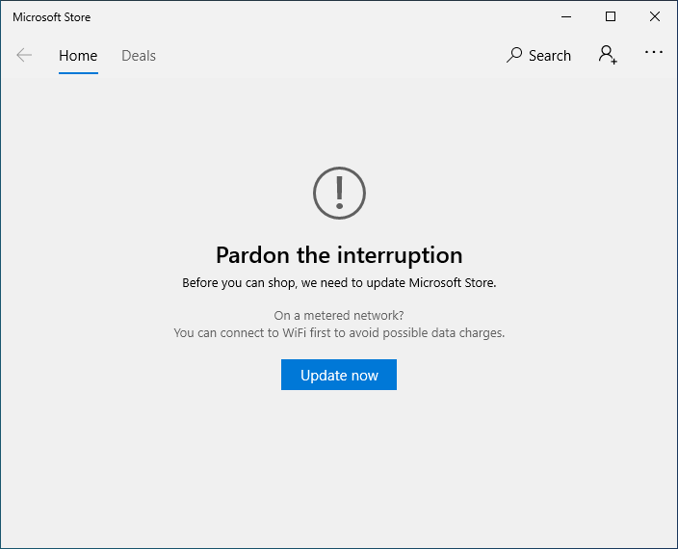
Task: Maximize the Microsoft Store window
Action: [x=611, y=17]
